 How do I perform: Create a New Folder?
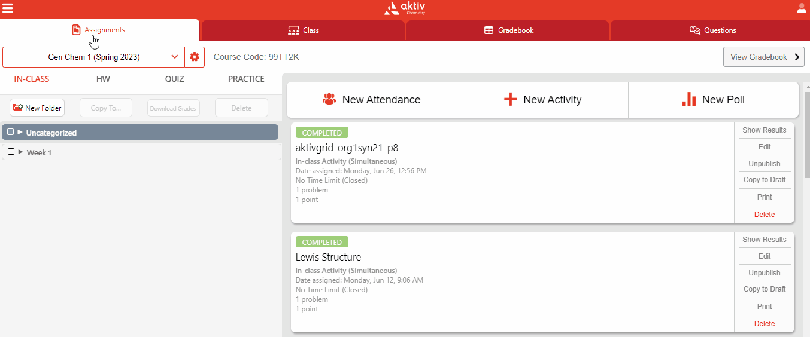37,108
